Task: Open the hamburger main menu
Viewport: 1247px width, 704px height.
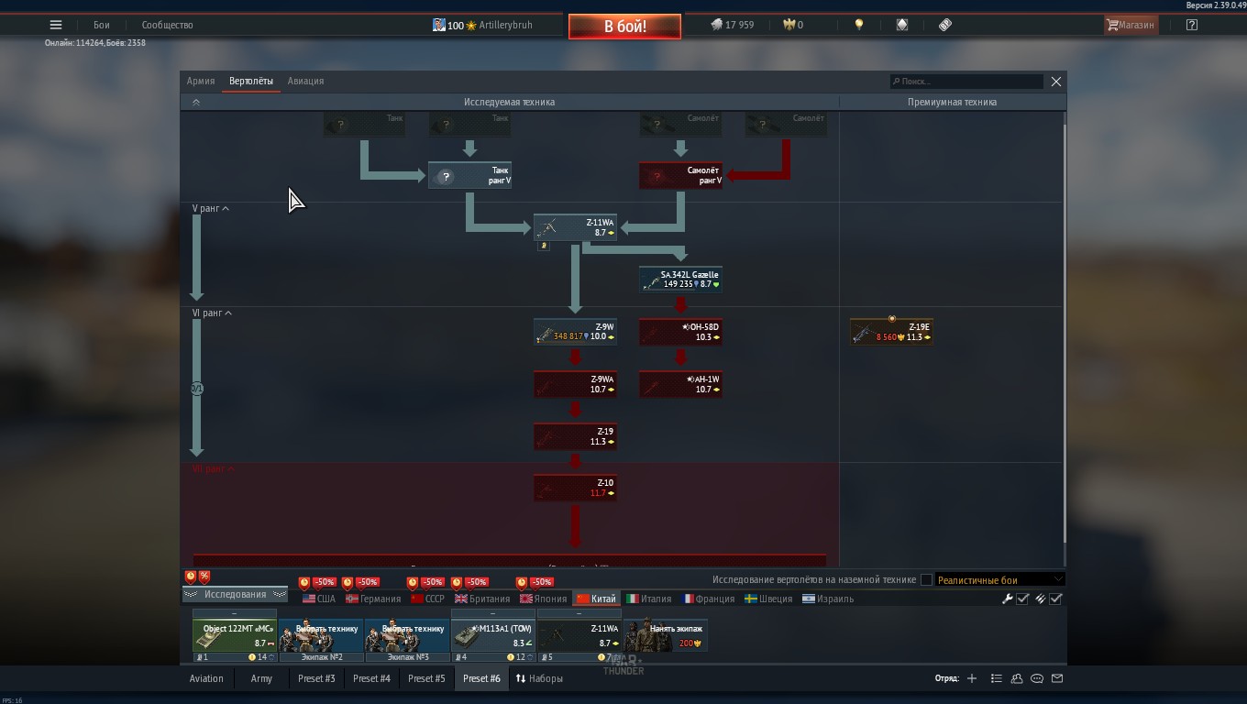Action: [x=56, y=25]
